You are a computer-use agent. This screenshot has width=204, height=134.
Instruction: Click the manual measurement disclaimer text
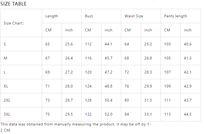76,127
